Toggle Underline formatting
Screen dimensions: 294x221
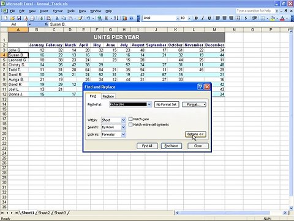tap(209, 18)
